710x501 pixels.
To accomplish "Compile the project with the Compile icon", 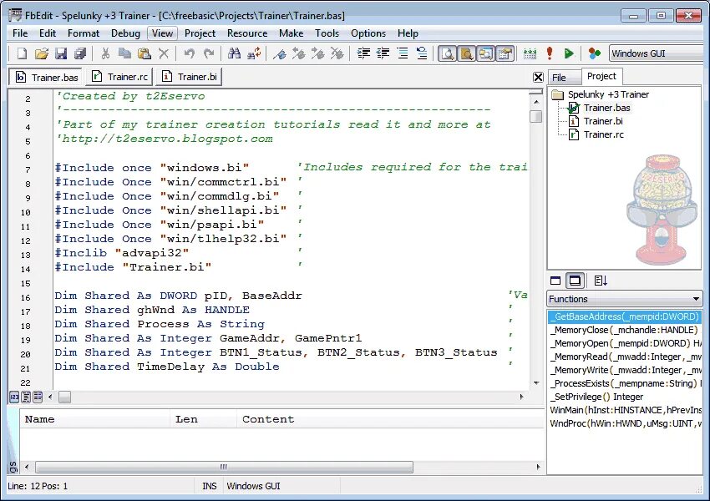I will click(530, 53).
